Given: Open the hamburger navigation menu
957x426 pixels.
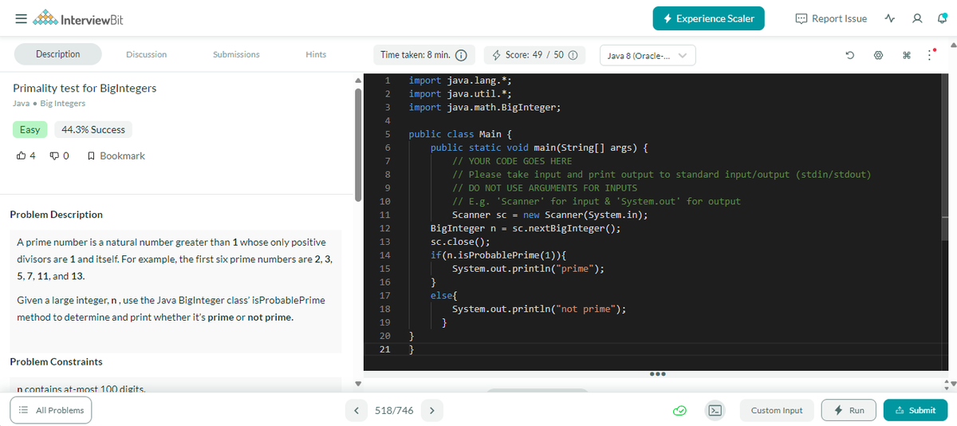Looking at the screenshot, I should [20, 19].
